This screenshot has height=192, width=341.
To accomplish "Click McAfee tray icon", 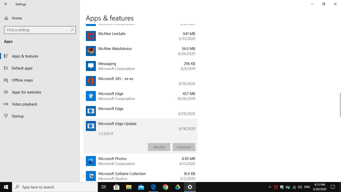I will pyautogui.click(x=276, y=187).
